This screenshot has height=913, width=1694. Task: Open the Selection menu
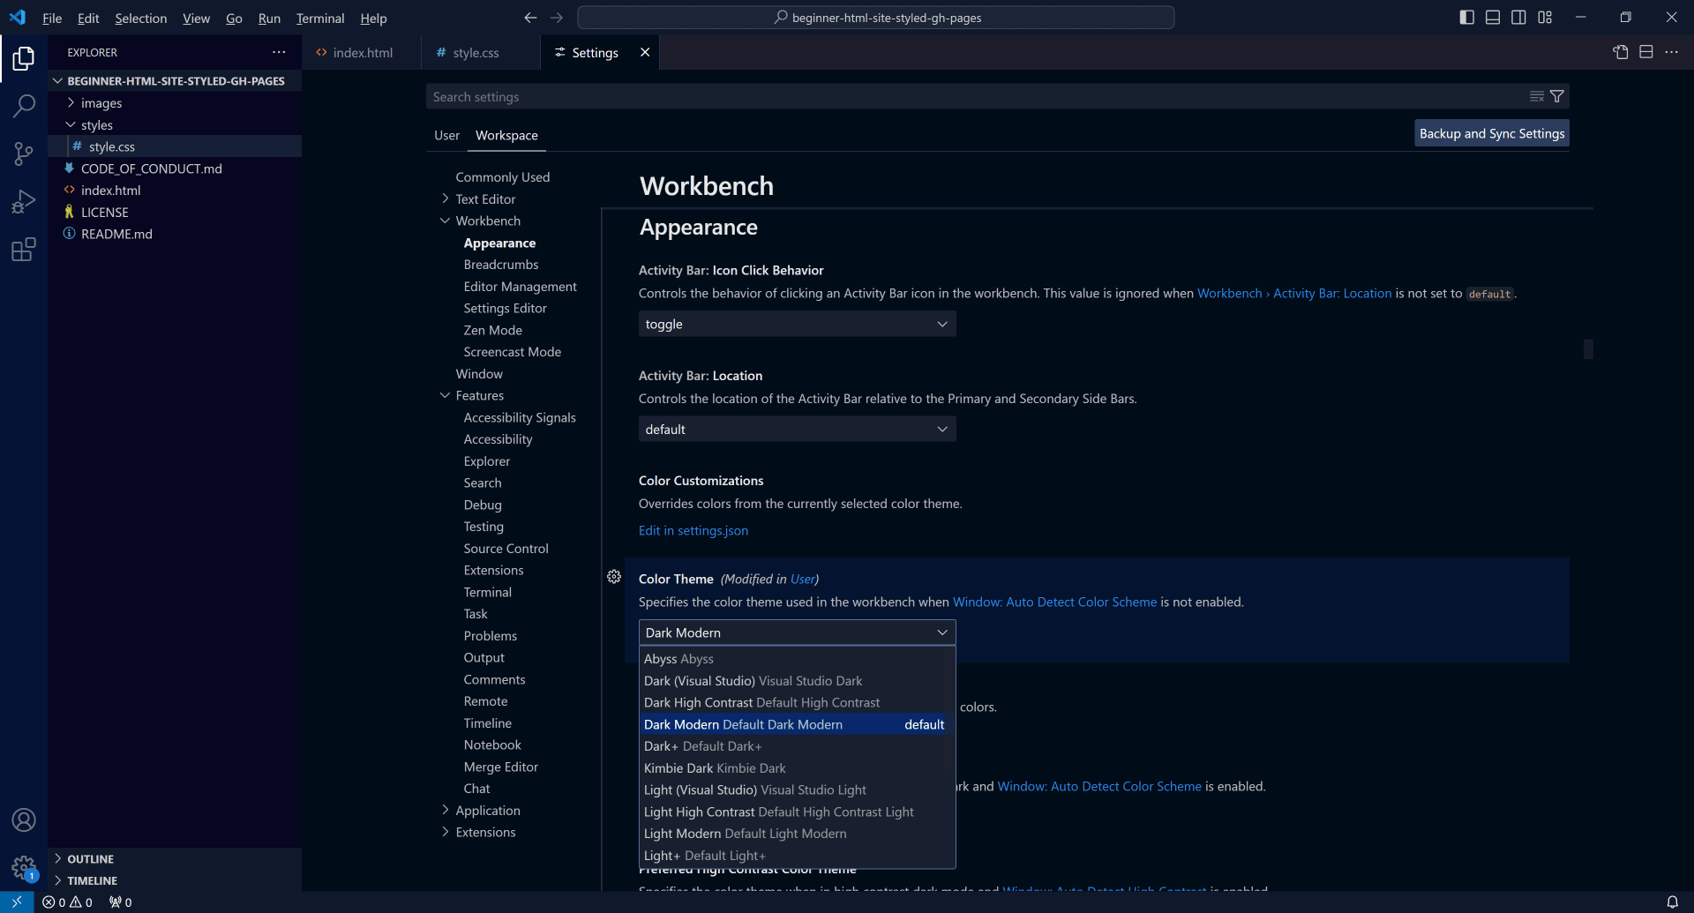(x=141, y=18)
